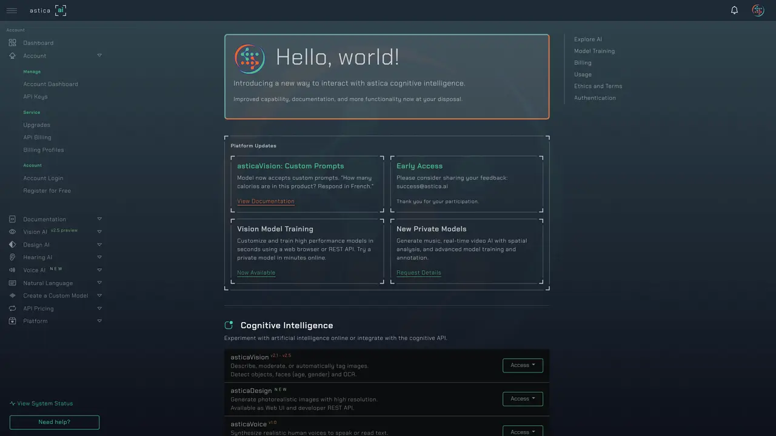
Task: Open API Keys menu item
Action: tap(35, 97)
